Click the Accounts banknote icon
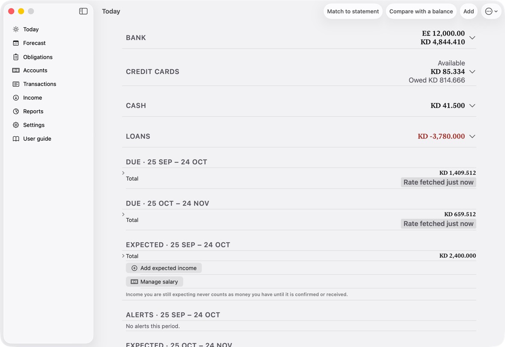This screenshot has height=347, width=505. (16, 71)
